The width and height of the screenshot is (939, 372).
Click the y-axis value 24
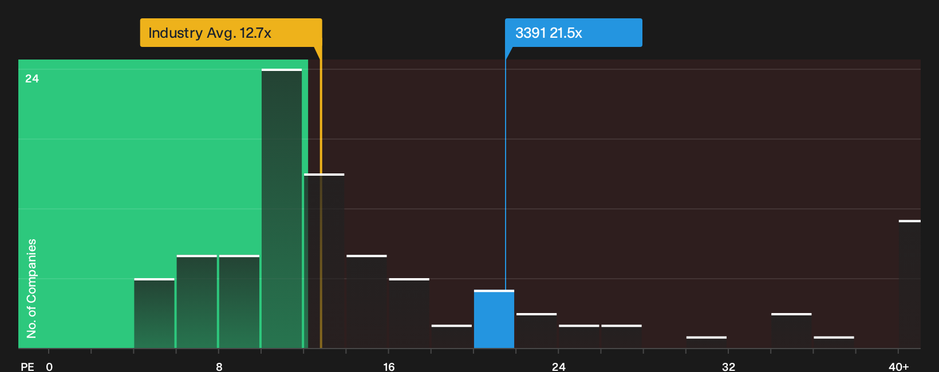click(32, 78)
